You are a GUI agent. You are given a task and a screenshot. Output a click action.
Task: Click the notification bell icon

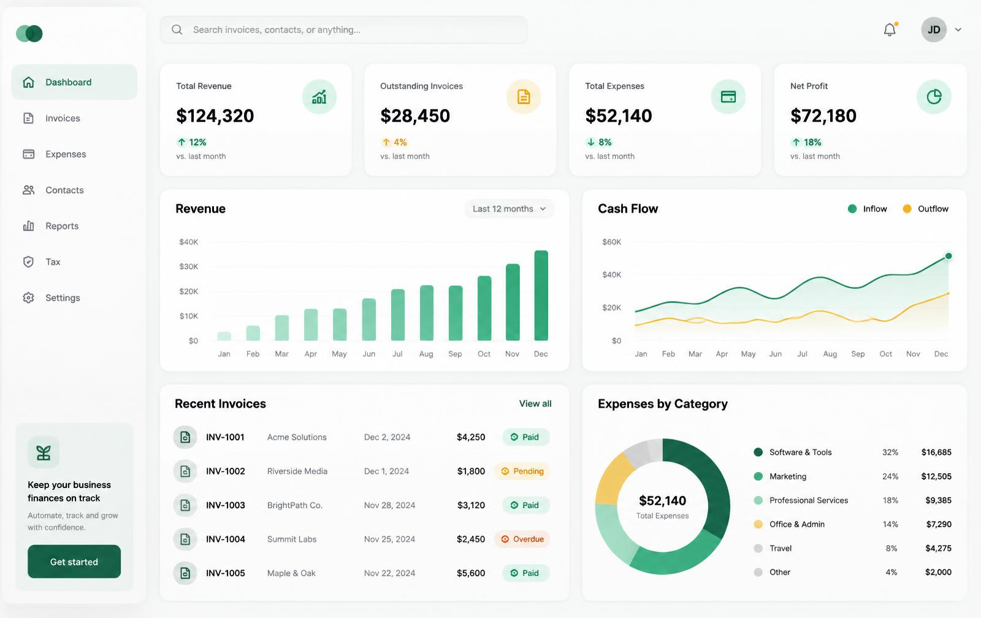(x=890, y=29)
